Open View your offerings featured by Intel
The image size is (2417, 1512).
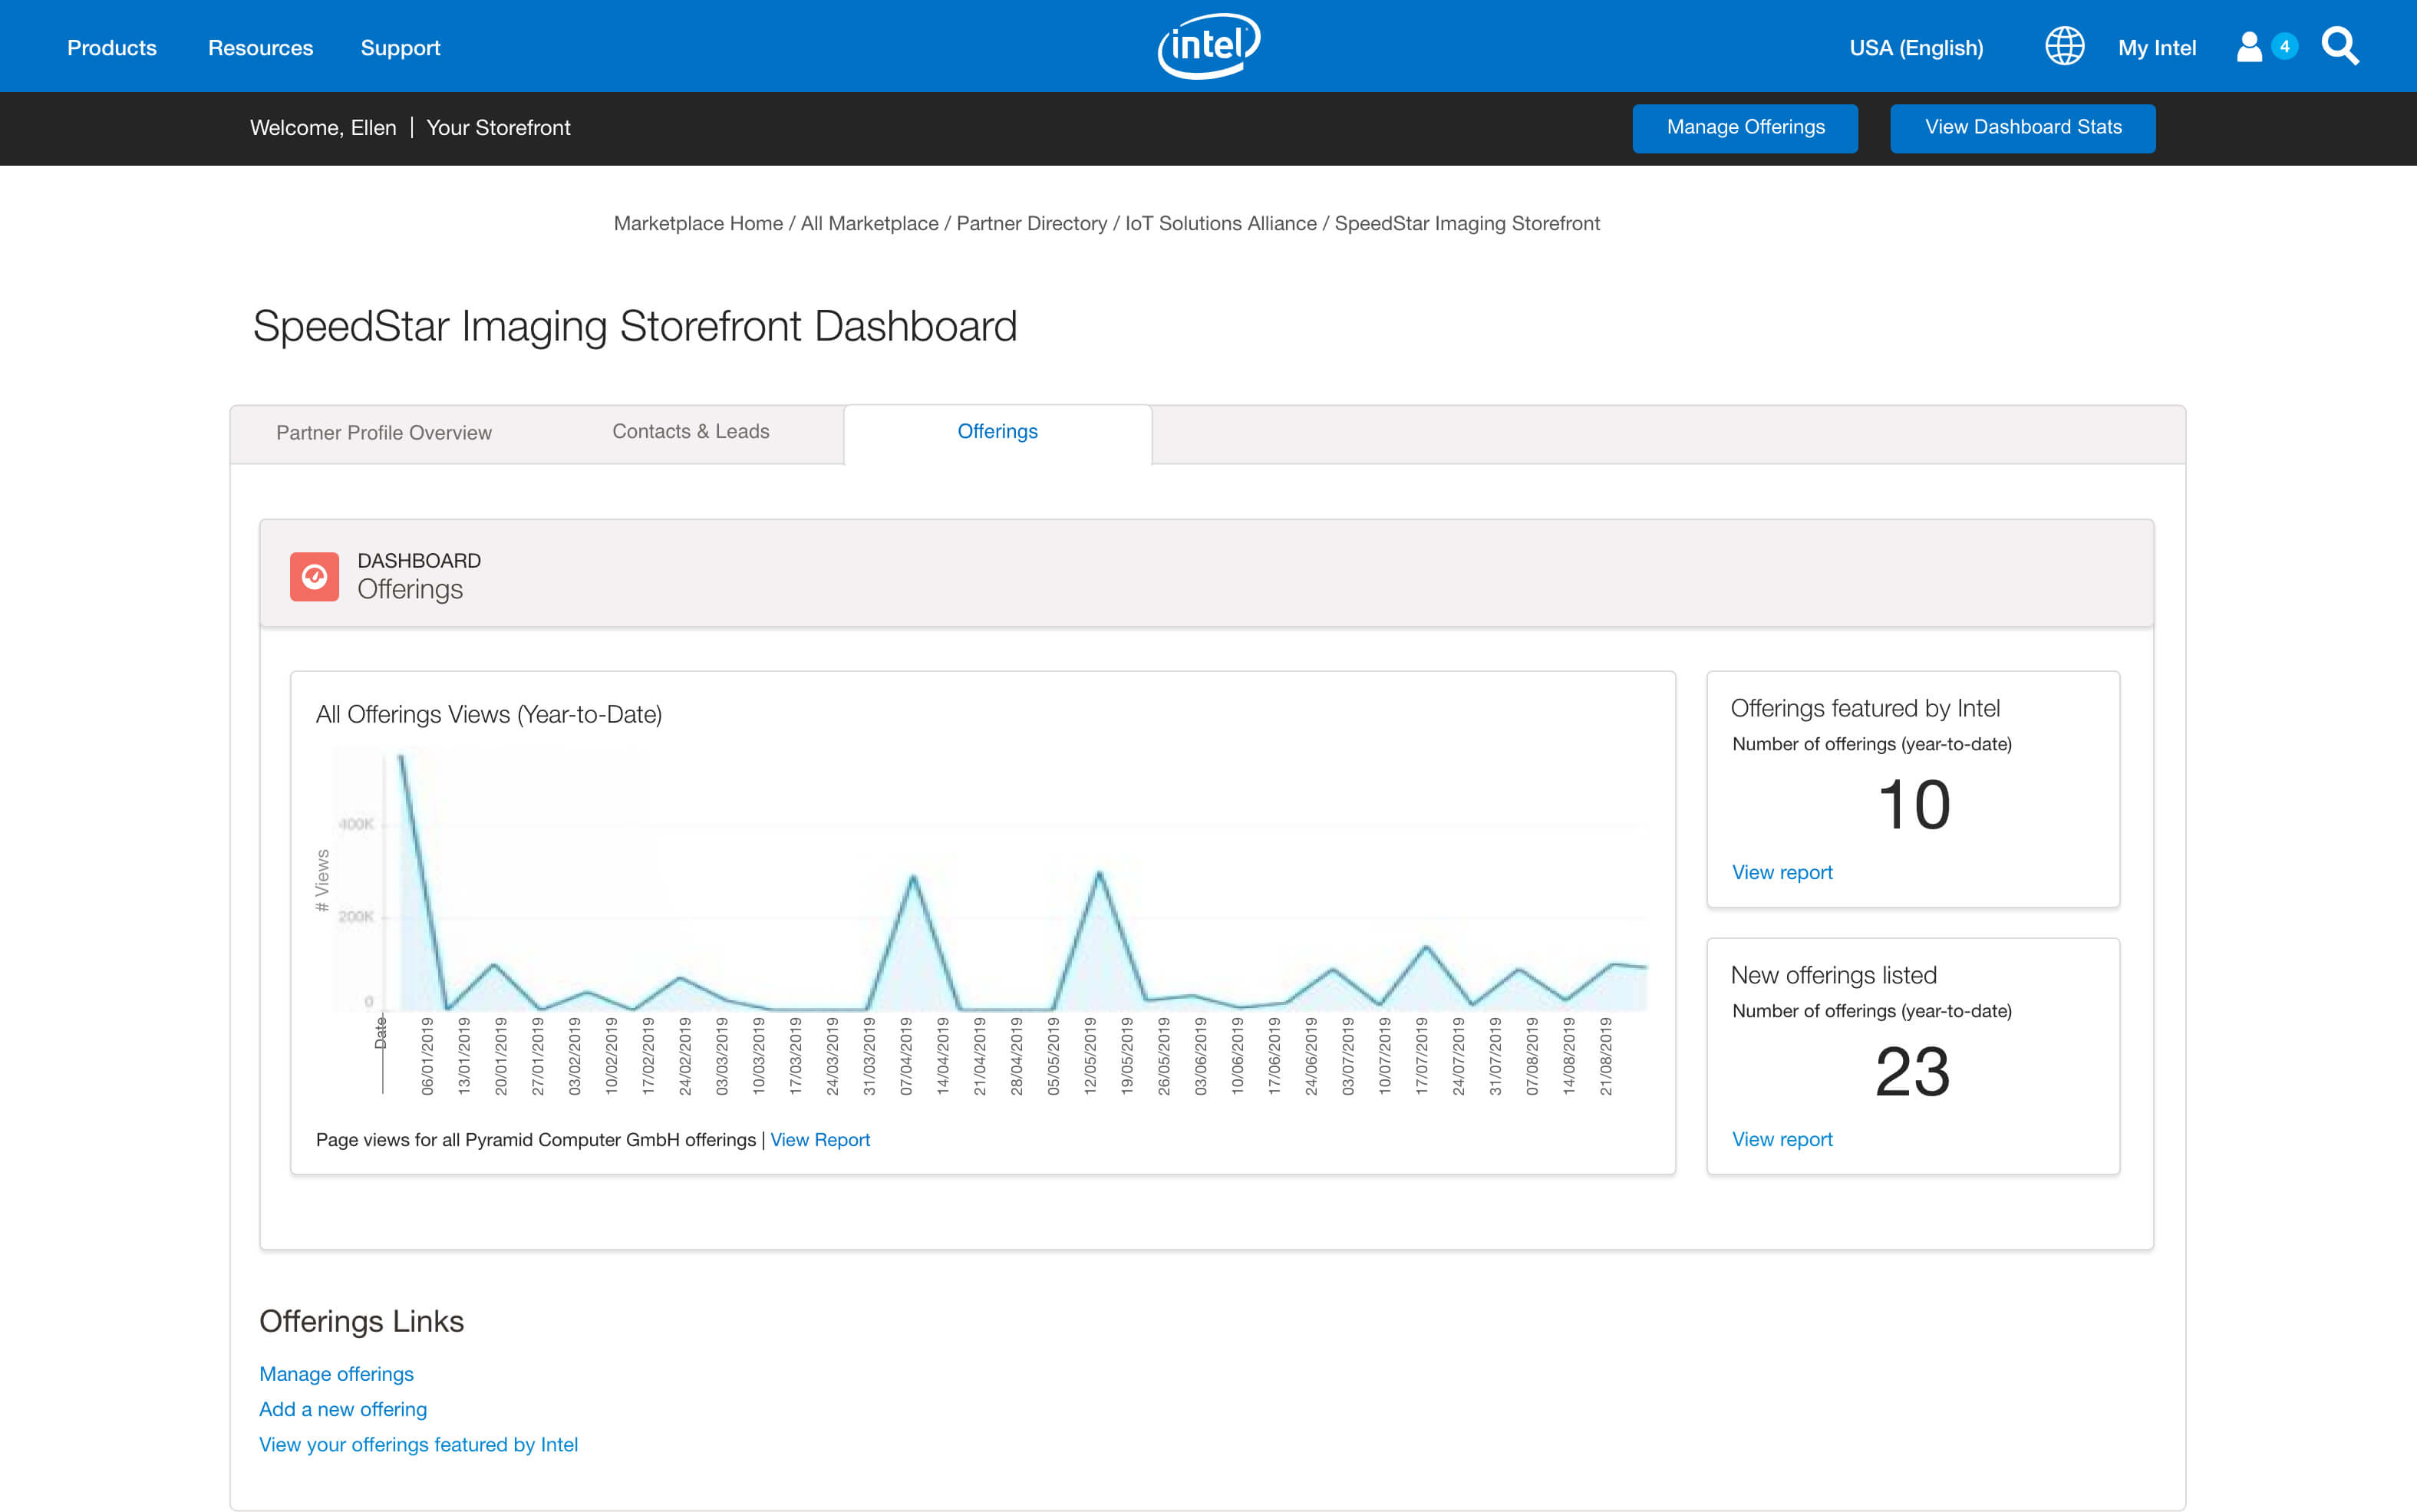(x=418, y=1445)
